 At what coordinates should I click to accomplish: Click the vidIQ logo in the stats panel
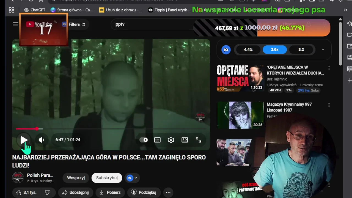(x=226, y=50)
